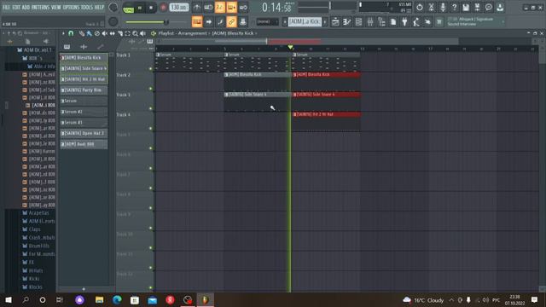Image resolution: width=546 pixels, height=307 pixels.
Task: Open the Piano roll view icon
Action: (347, 22)
